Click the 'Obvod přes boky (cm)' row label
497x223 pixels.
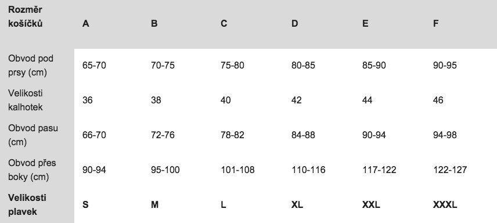[x=32, y=170]
